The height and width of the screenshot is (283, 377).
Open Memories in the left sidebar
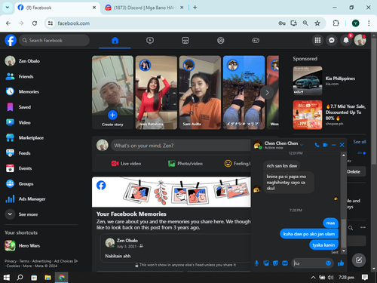click(x=41, y=92)
